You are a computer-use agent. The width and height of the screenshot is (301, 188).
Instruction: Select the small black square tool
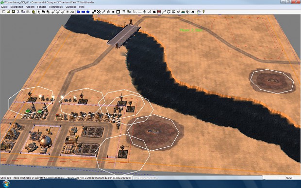[113, 12]
